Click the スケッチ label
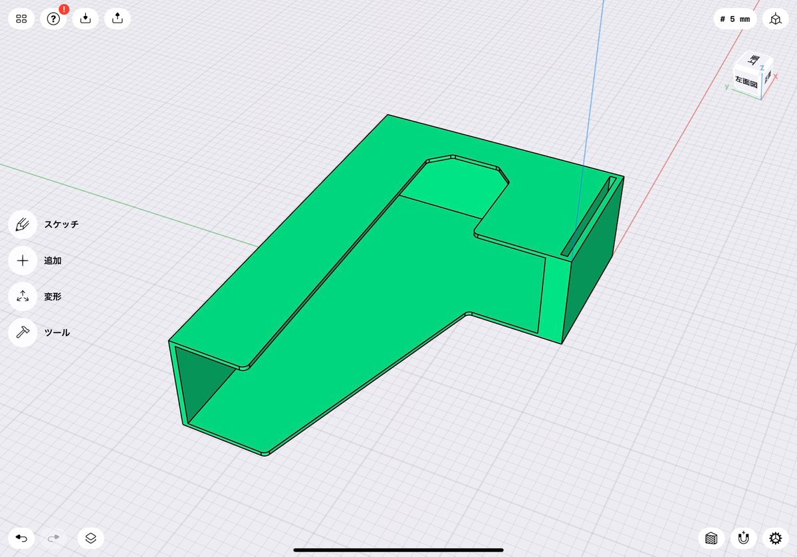Screen dimensions: 797x557 (62, 225)
